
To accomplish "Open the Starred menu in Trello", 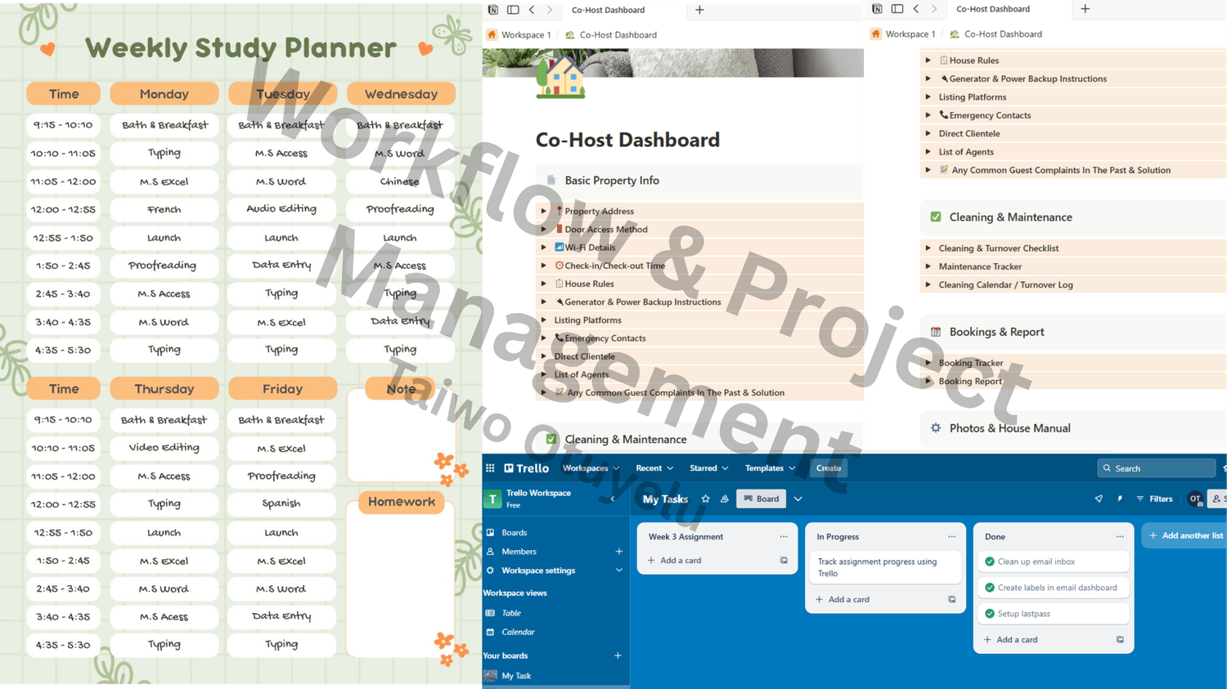I will [x=708, y=468].
